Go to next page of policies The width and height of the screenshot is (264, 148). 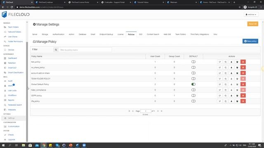158,111
